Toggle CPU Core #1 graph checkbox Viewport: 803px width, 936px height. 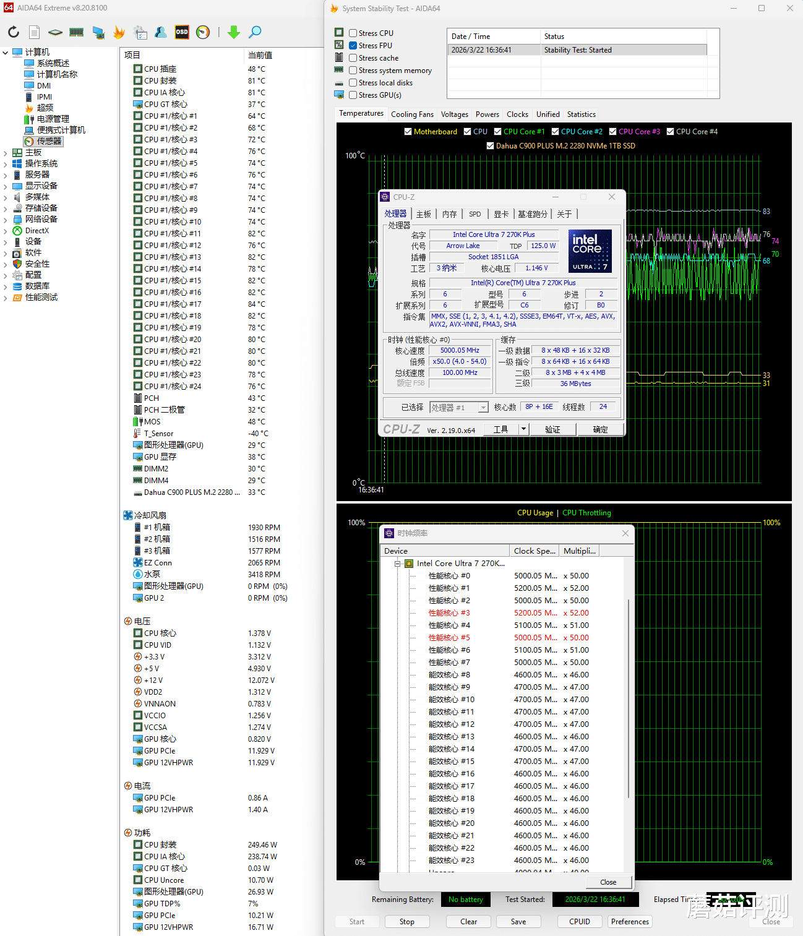pos(497,132)
